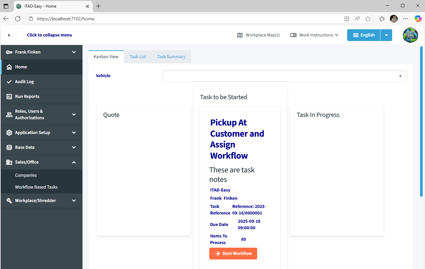This screenshot has height=269, width=425.
Task: Switch to the Task Summary tab
Action: [x=171, y=57]
